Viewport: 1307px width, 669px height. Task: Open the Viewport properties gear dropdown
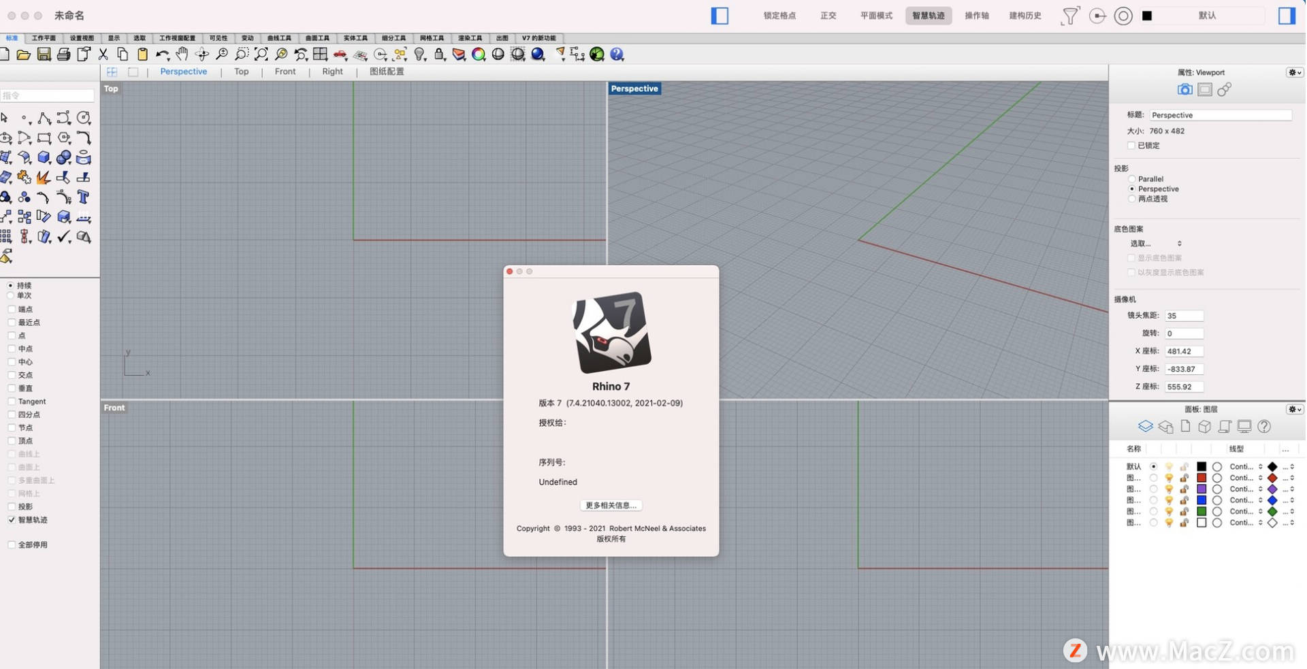(1294, 73)
